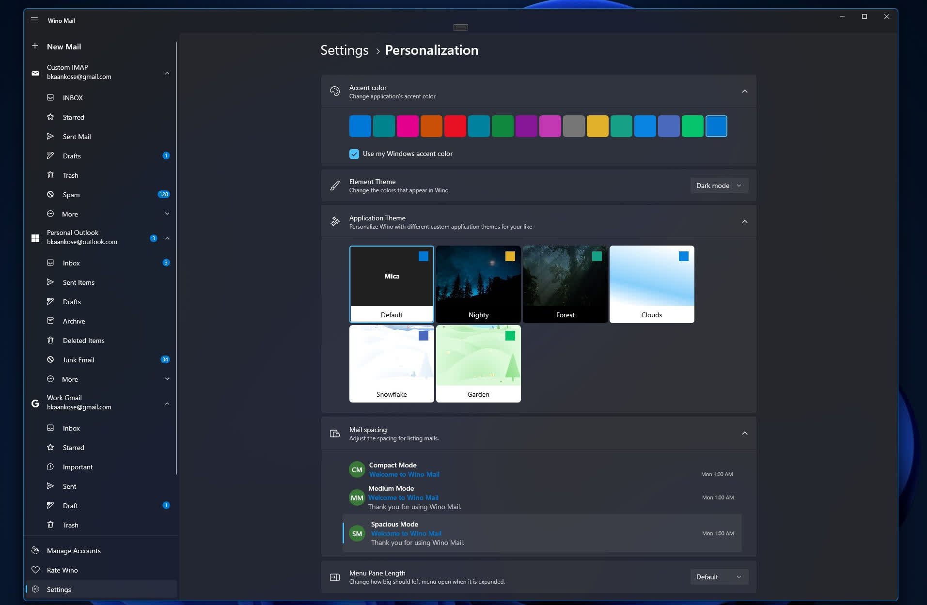927x605 pixels.
Task: Click the Manage Accounts icon
Action: point(35,551)
